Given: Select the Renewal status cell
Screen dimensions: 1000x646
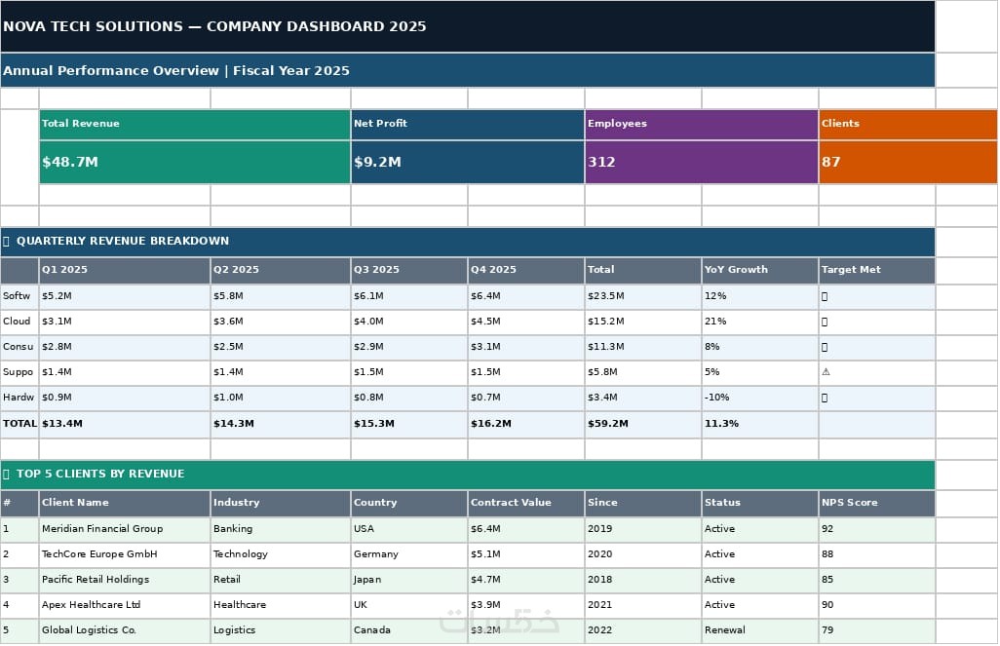Looking at the screenshot, I should tap(760, 630).
